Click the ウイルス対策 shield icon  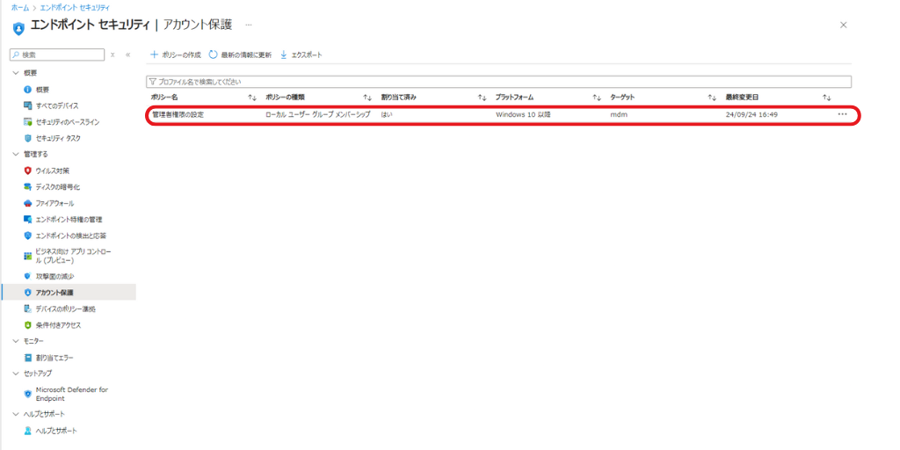[x=27, y=171]
